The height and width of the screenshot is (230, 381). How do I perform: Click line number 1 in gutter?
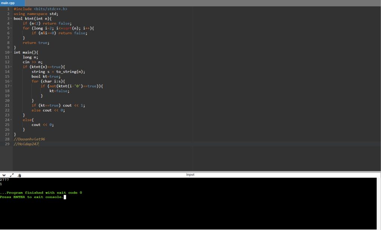point(8,9)
